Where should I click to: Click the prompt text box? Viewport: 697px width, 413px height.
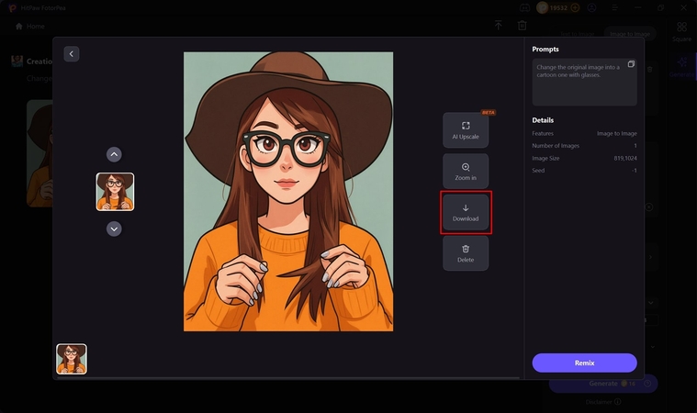tap(584, 83)
